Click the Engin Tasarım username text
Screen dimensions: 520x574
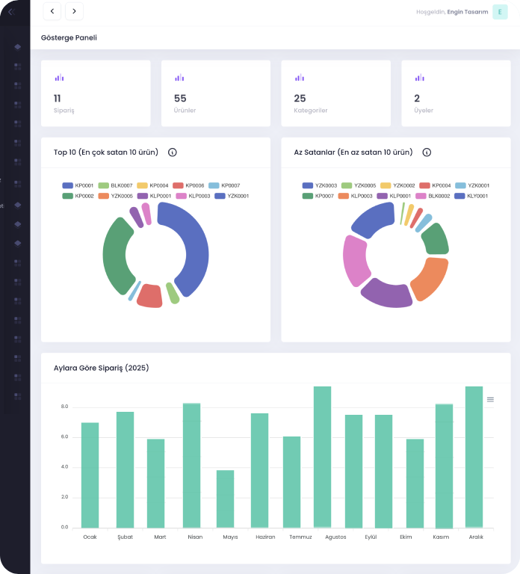[x=468, y=12]
